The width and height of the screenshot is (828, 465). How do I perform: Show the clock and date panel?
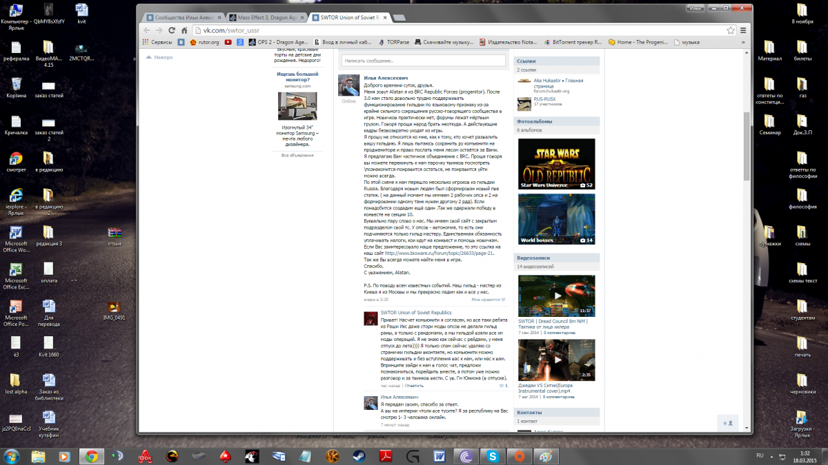pos(805,456)
